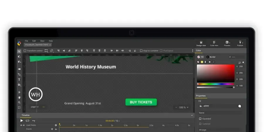Click the rainbow hue slider
264x132 pixels.
216,84
